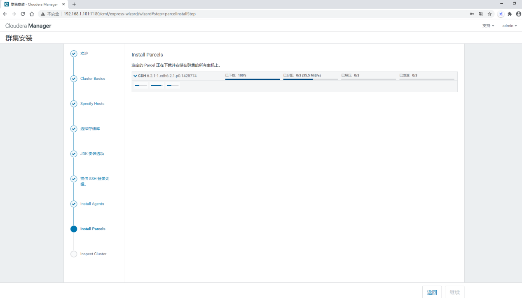Open saved passwords key icon
Image resolution: width=522 pixels, height=298 pixels.
click(472, 14)
